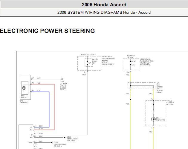This screenshot has height=149, width=188.
Task: Select the "GAUGE CONTROL MODULE" label
Action: 170,103
